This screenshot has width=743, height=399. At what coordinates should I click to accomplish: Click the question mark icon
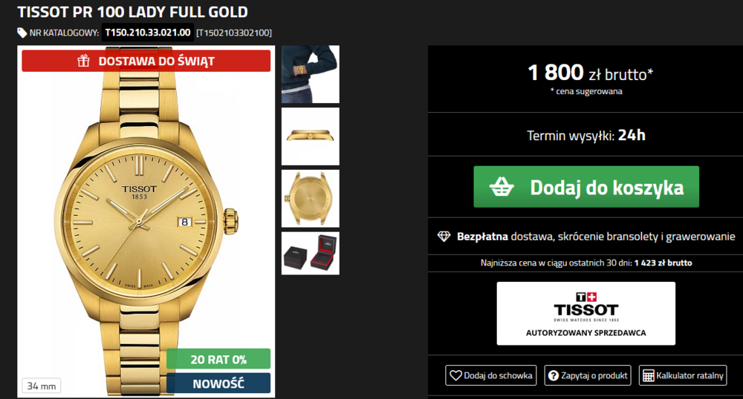click(x=553, y=375)
